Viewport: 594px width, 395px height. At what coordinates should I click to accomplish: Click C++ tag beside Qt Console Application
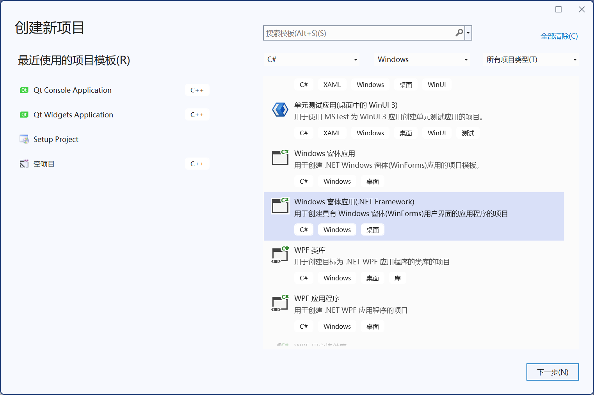(x=197, y=90)
